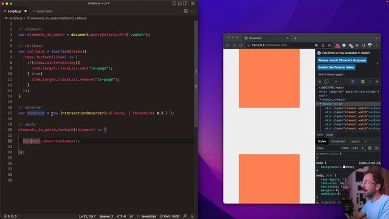Click the white circular extension icon in Chrome
This screenshot has width=389, height=219.
344,45
